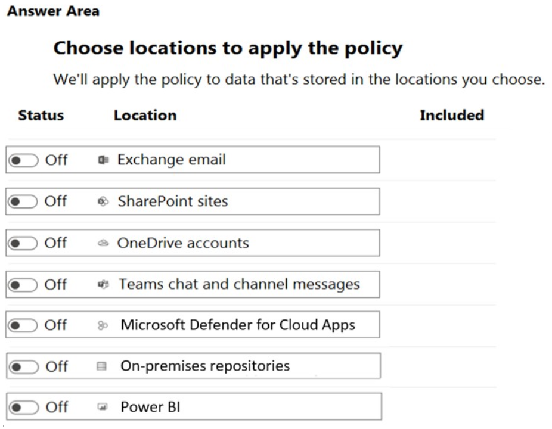Turn on the SharePoint sites toggle
Viewport: 552px width, 429px height.
tap(23, 201)
